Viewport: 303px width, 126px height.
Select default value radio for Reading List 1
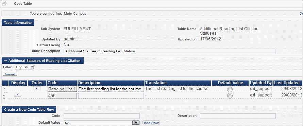pos(230,89)
